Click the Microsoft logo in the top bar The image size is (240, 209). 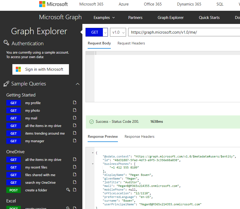coord(42,4)
